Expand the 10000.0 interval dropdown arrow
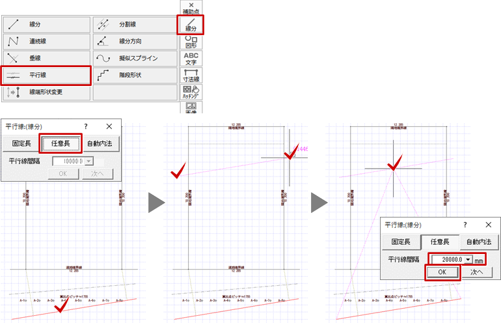Viewport: 501px width, 323px height. pyautogui.click(x=88, y=161)
